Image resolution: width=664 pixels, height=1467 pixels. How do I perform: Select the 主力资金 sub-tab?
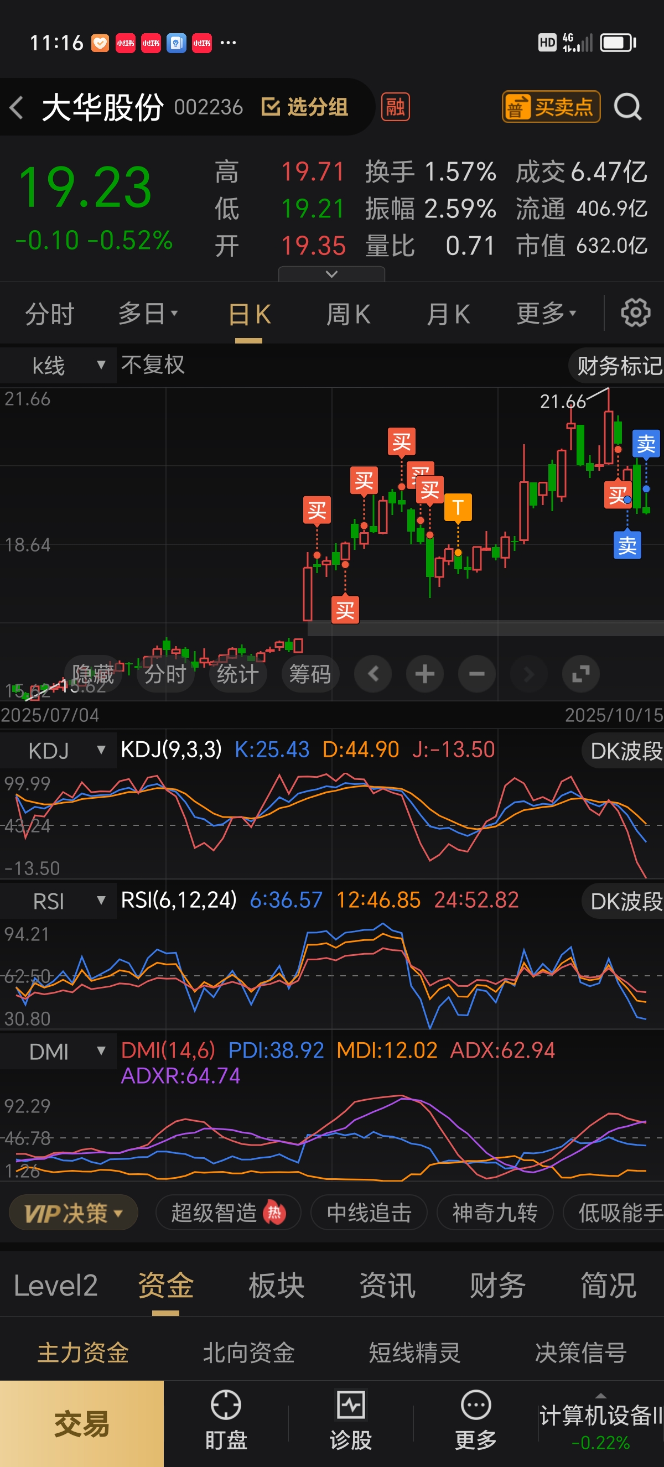[83, 1352]
